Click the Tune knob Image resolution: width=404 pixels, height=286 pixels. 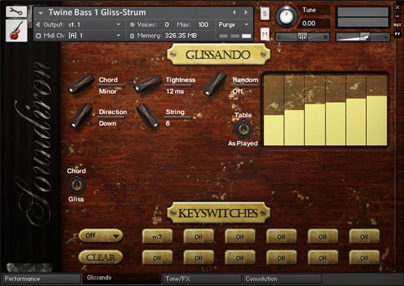286,16
